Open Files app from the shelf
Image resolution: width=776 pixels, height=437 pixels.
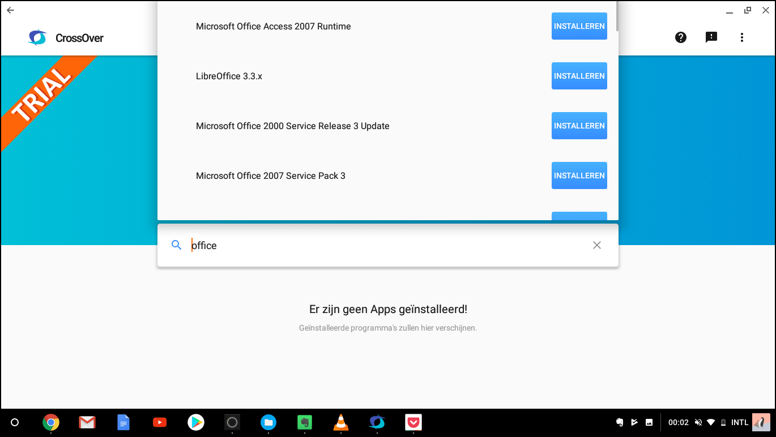point(268,422)
